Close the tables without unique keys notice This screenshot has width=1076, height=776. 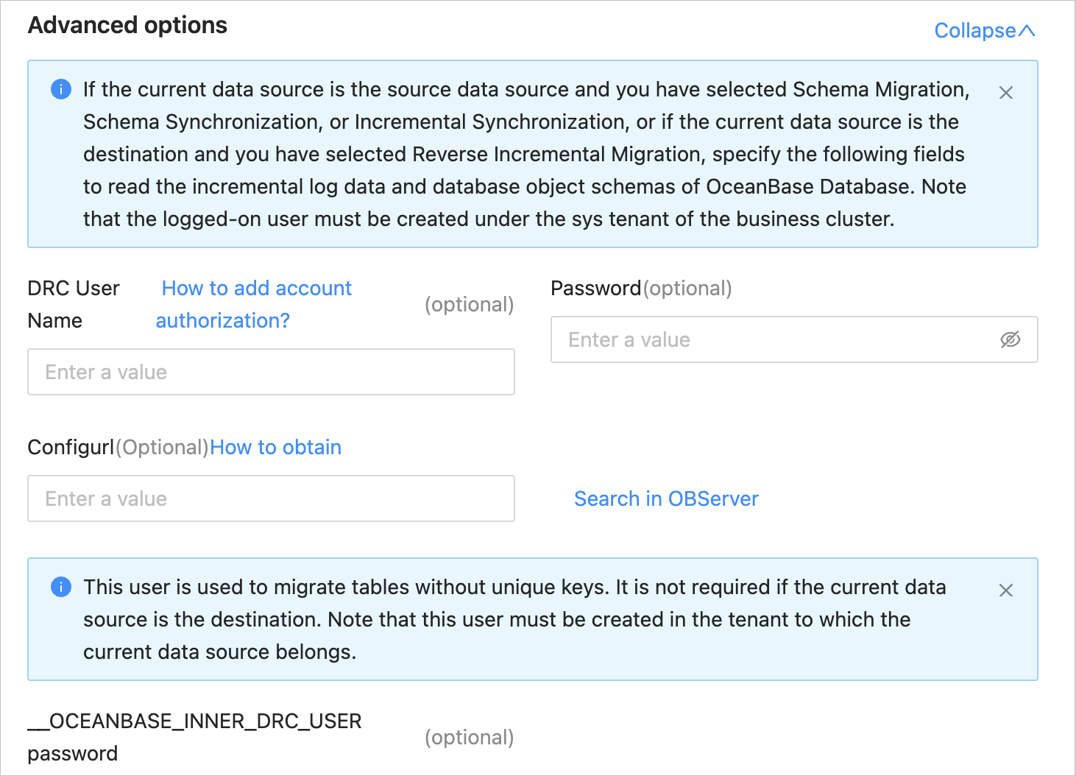tap(1005, 590)
